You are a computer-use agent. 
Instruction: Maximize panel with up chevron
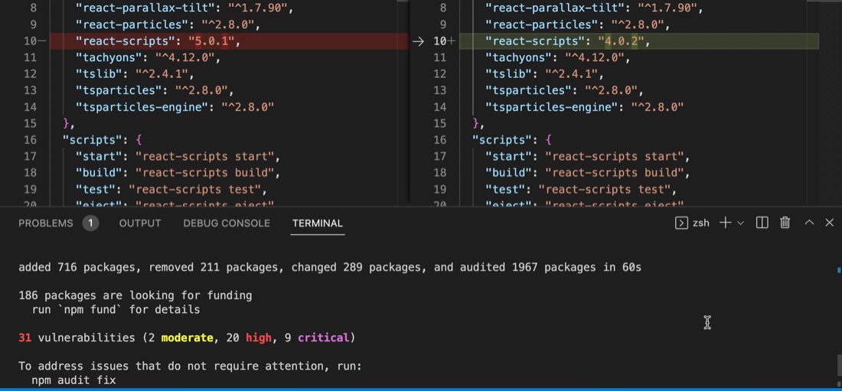809,223
